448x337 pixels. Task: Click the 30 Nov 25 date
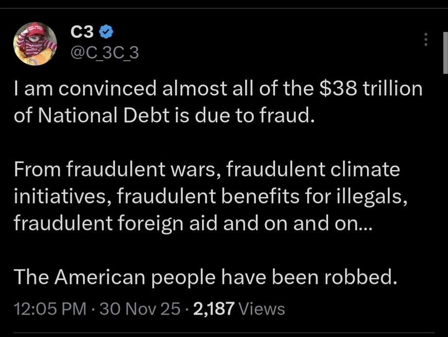pos(139,308)
